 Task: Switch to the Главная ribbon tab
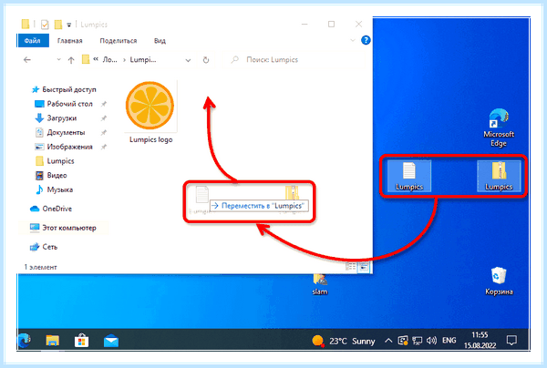pyautogui.click(x=70, y=41)
